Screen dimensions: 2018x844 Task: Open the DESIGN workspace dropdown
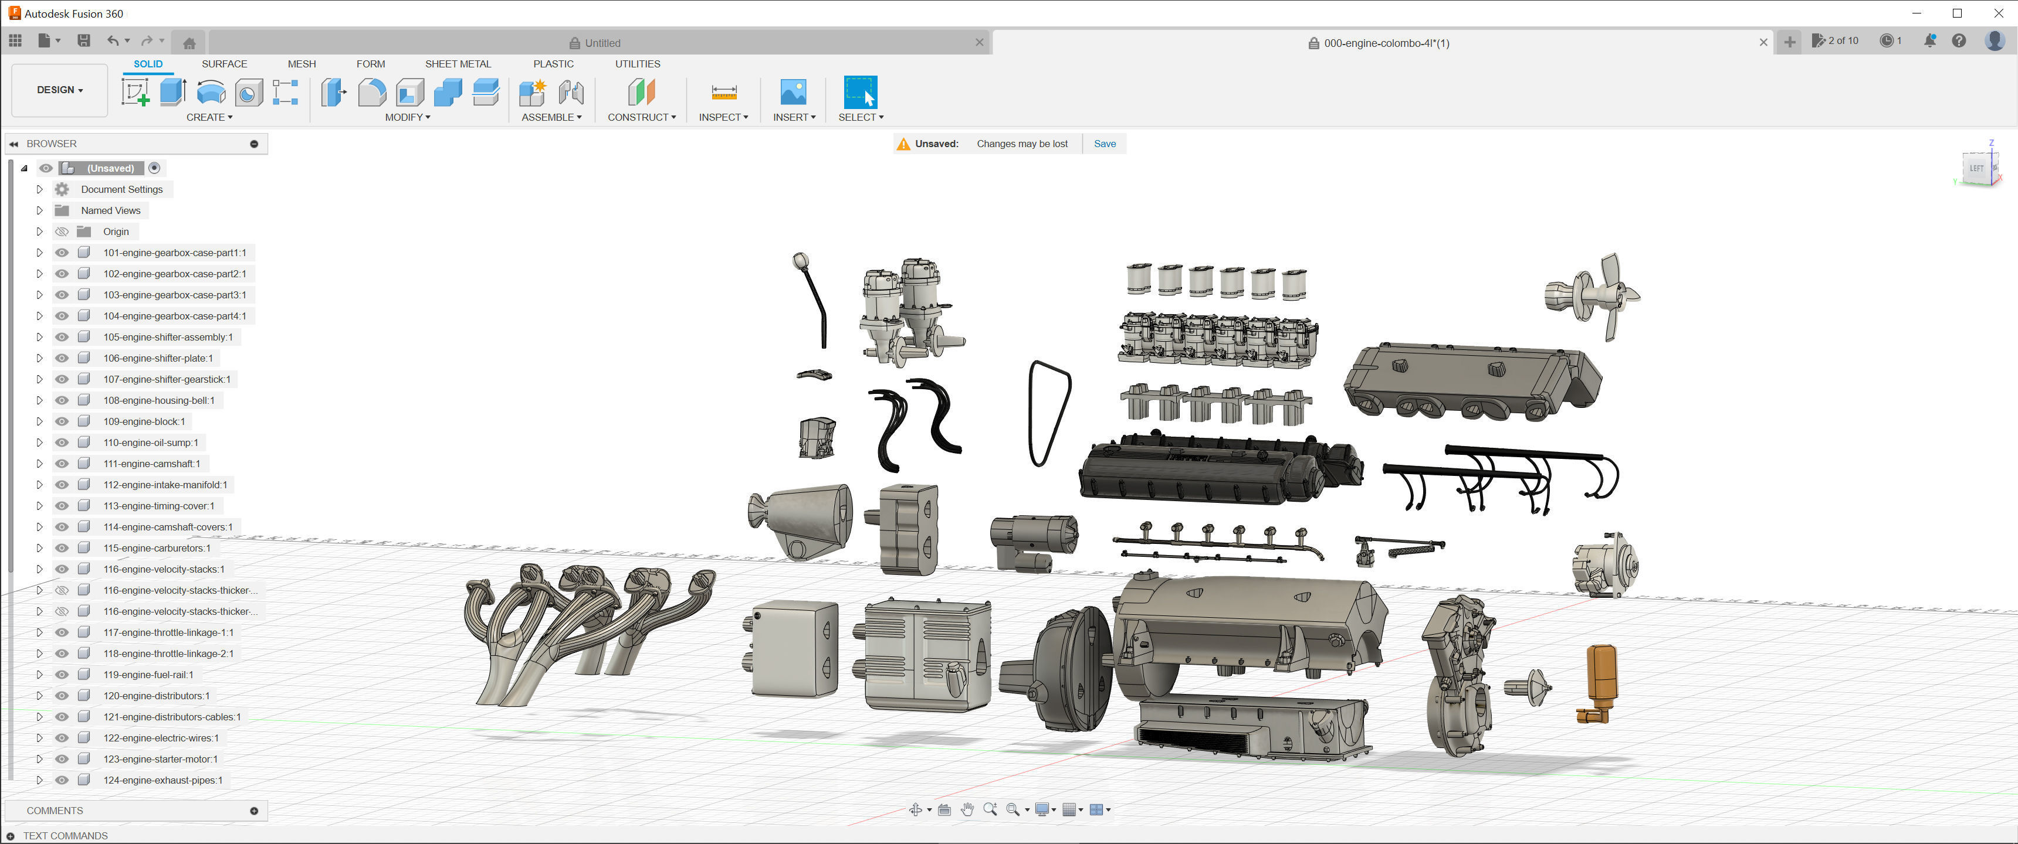click(x=59, y=90)
